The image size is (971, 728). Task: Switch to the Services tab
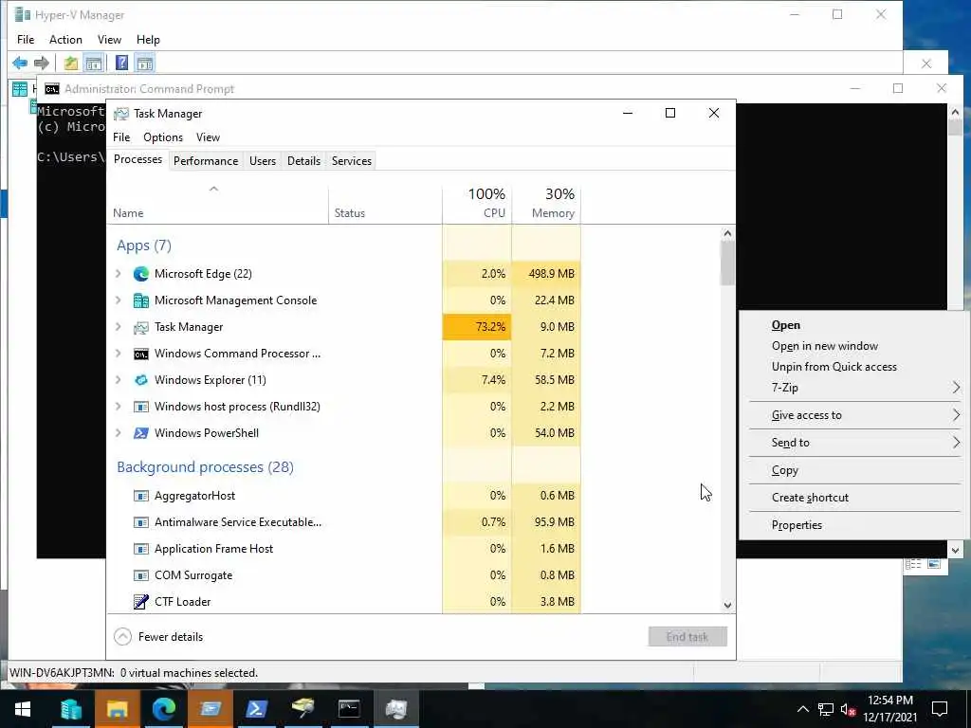pos(351,161)
